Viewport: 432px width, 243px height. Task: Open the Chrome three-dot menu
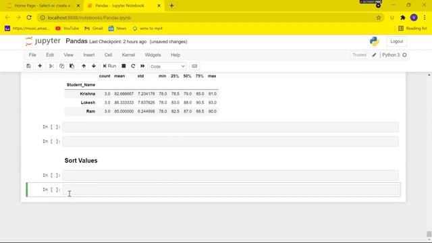(x=425, y=18)
